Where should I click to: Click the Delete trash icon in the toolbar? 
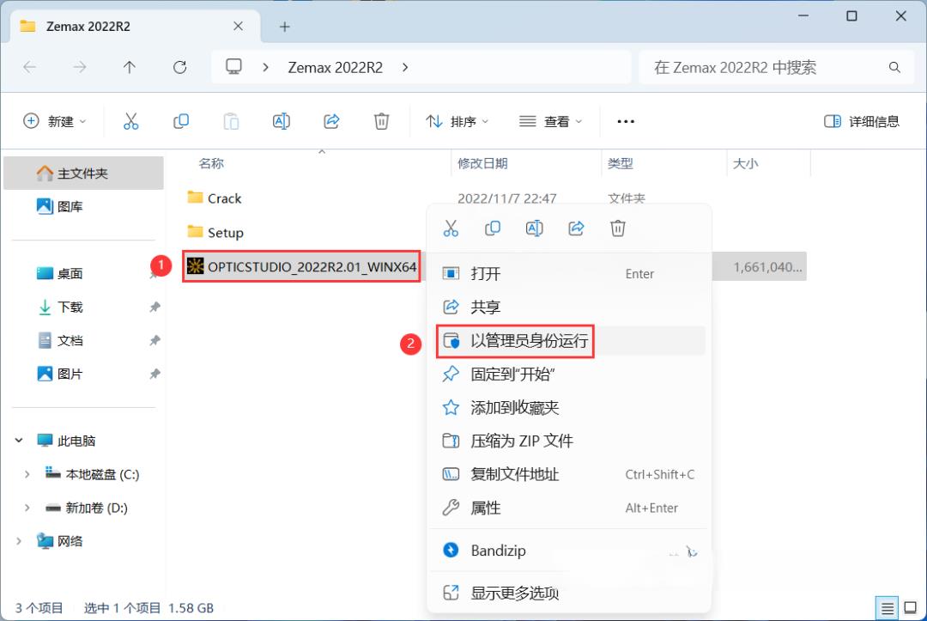[x=381, y=121]
